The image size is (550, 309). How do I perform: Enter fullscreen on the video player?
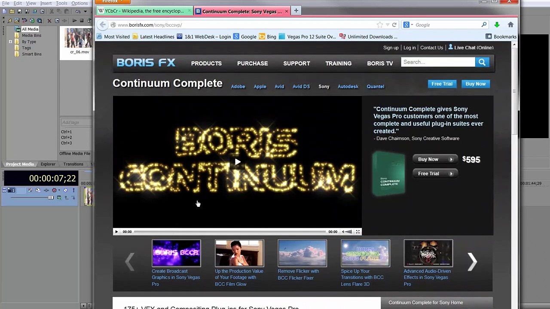coord(357,232)
